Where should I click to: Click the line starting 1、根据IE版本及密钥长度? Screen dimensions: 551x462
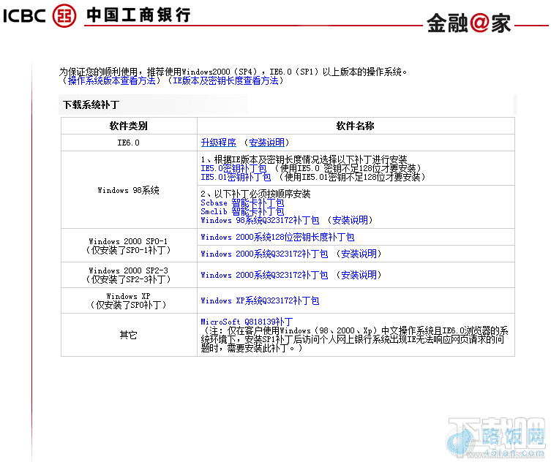tap(304, 160)
